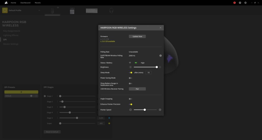Disable the Sleep Mode toggle
Screen dimensions: 262x140
point(130,73)
